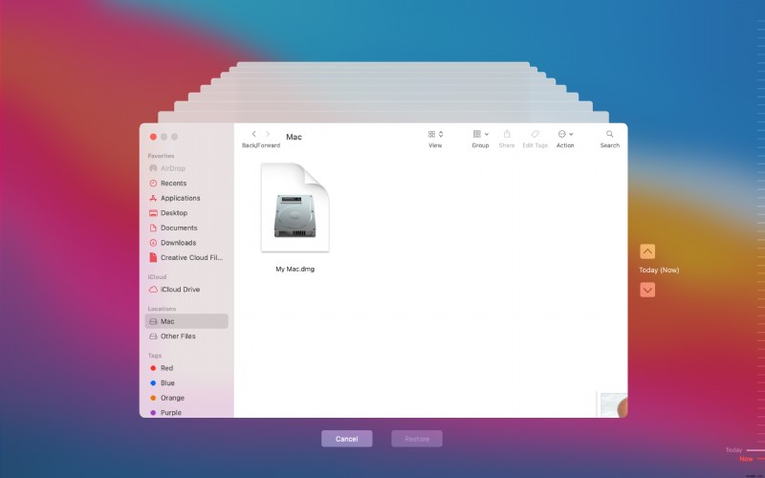765x478 pixels.
Task: Click the iCloud section header
Action: pos(157,276)
